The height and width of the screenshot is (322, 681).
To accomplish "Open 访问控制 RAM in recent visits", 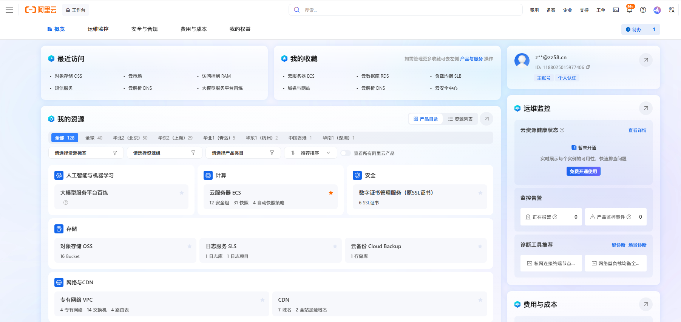I will (x=216, y=76).
